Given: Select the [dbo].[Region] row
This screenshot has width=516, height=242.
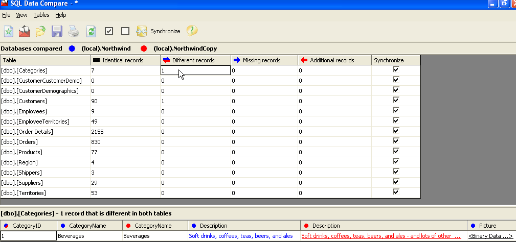Looking at the screenshot, I should [x=210, y=162].
